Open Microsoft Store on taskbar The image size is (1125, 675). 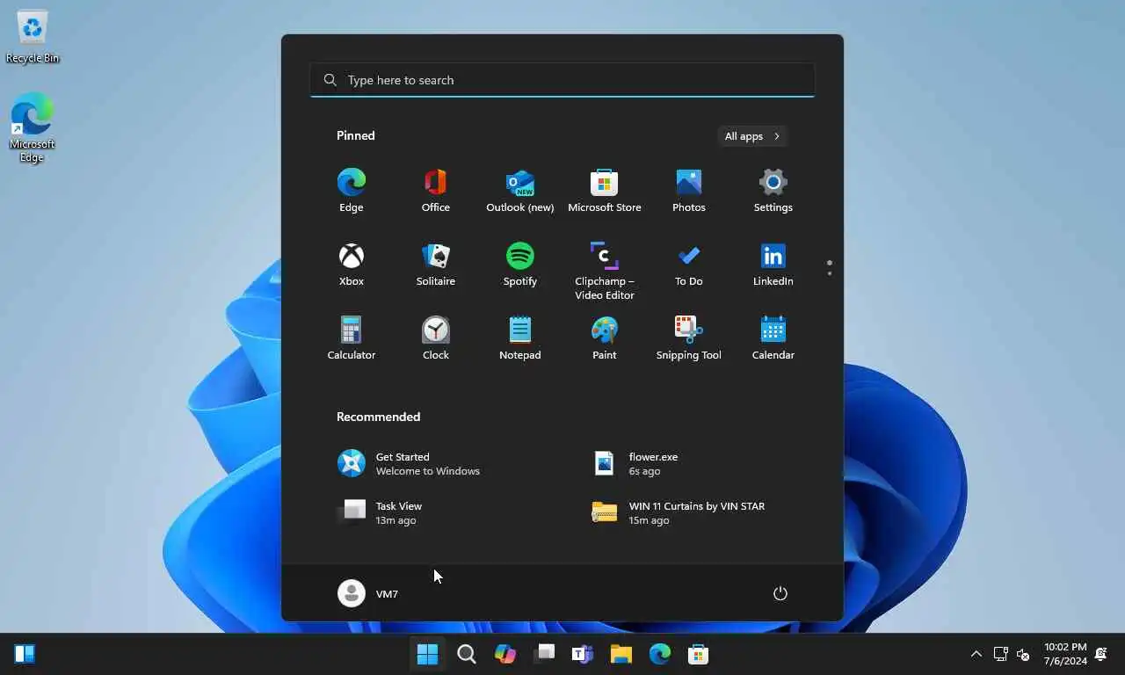(x=699, y=654)
